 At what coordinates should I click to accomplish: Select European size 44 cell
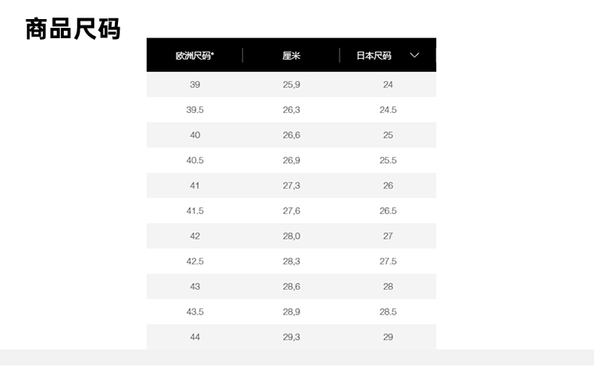[195, 337]
